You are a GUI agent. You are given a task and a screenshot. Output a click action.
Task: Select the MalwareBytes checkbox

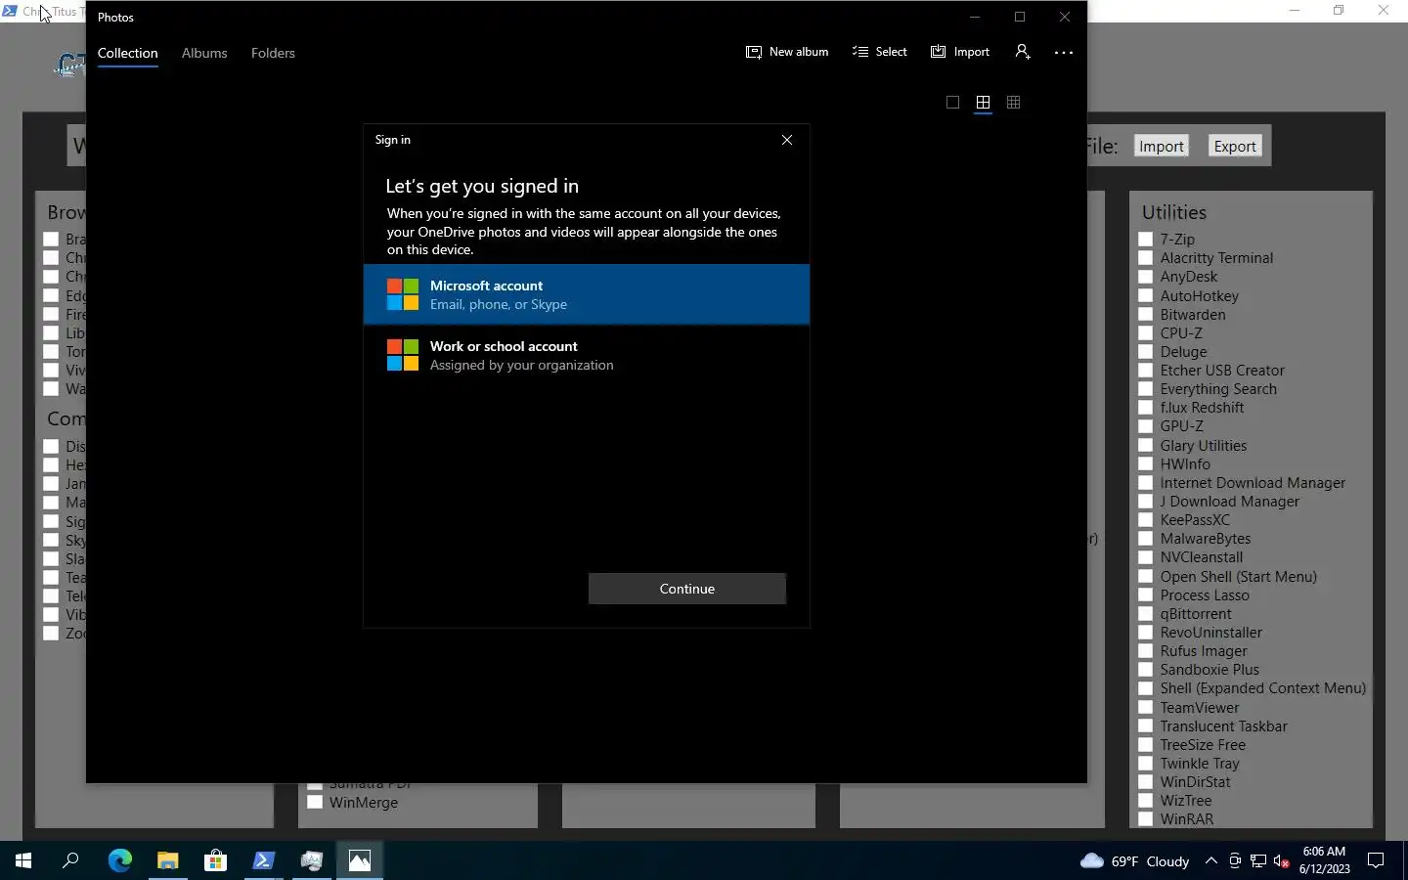(1145, 539)
